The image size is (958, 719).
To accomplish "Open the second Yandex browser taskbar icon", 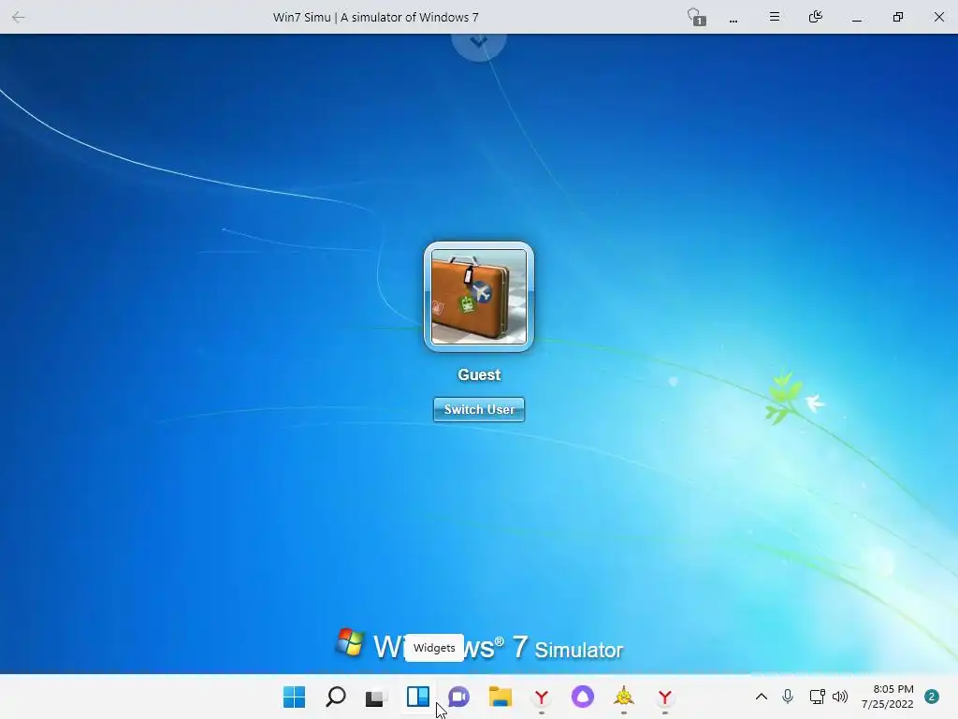I will 665,697.
